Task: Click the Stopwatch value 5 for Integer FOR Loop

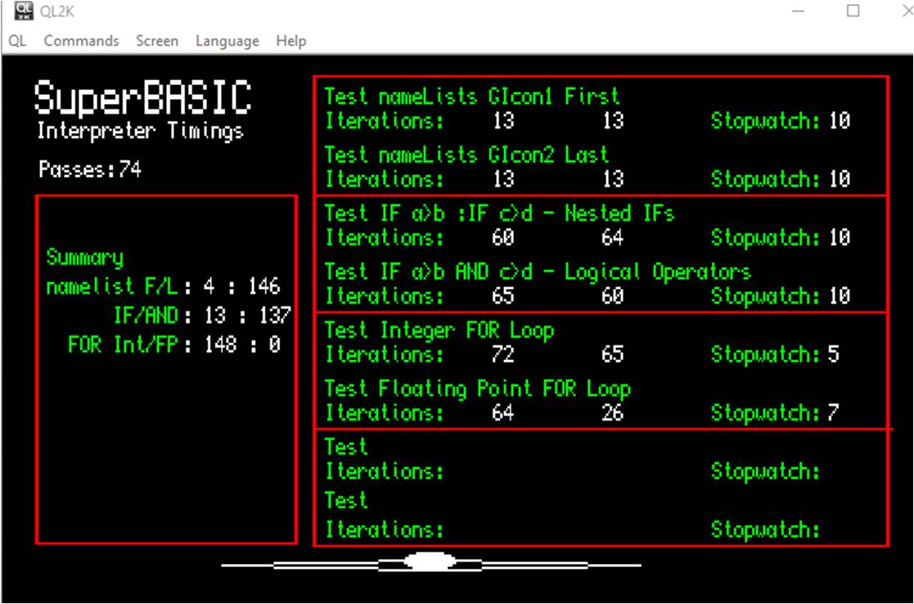Action: [x=834, y=354]
